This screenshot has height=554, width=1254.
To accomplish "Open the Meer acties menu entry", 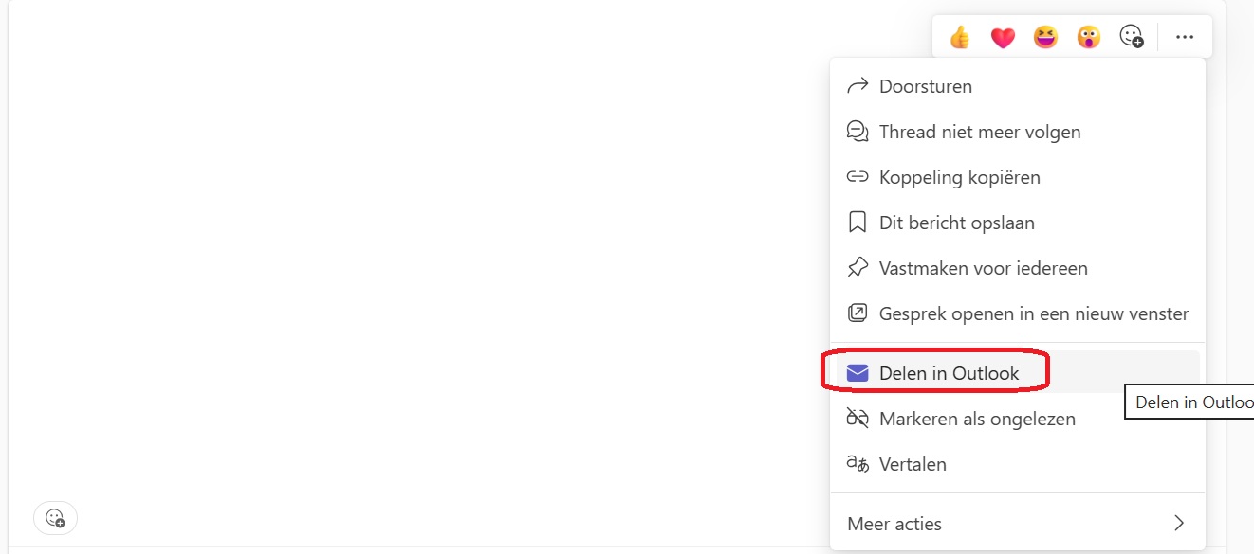I will coord(894,524).
